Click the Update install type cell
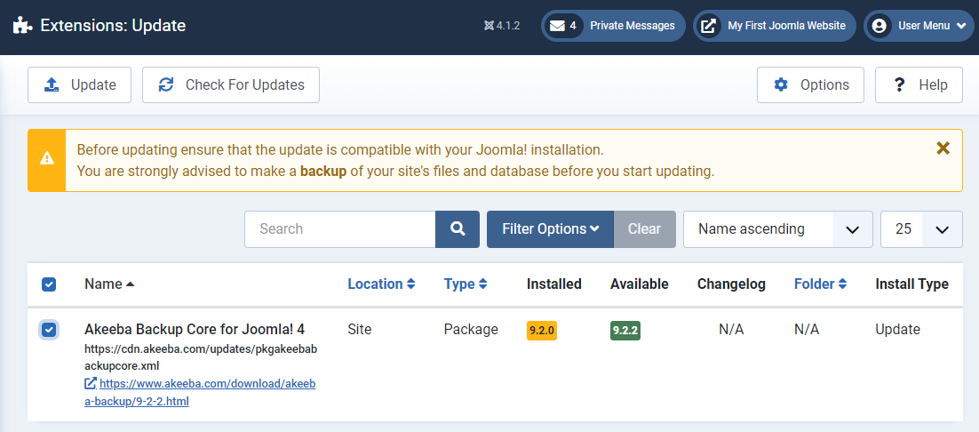The height and width of the screenshot is (432, 979). point(898,329)
